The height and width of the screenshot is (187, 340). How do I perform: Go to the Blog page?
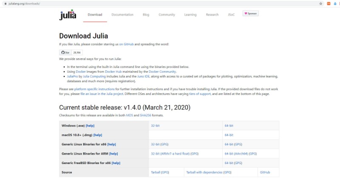[x=146, y=14]
